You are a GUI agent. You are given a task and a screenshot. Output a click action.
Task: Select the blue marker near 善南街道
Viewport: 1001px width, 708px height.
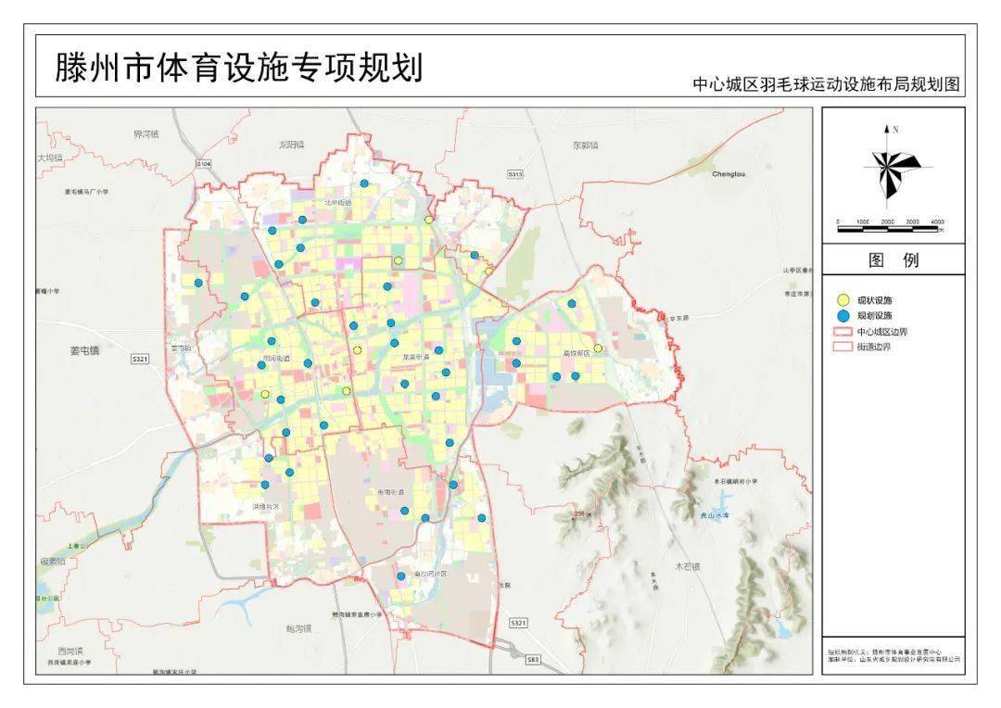(405, 511)
